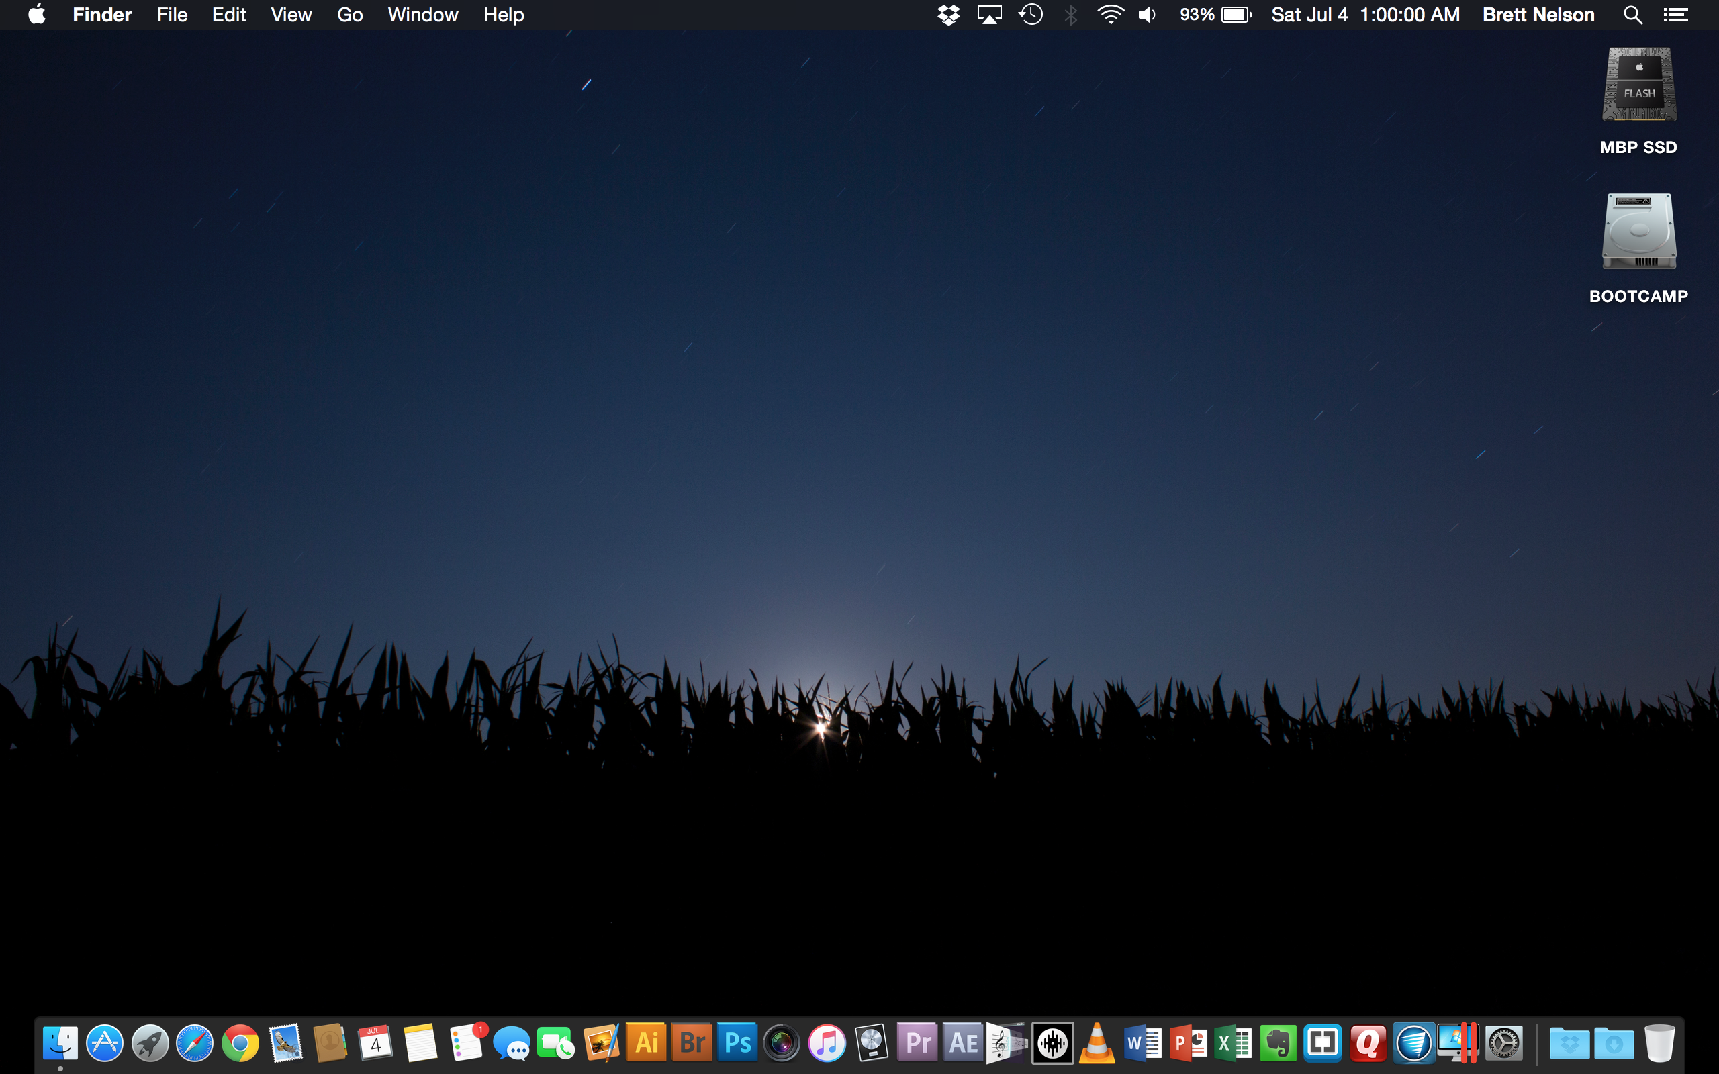Image resolution: width=1719 pixels, height=1074 pixels.
Task: Open Spotlight search magnifier icon
Action: (x=1632, y=15)
